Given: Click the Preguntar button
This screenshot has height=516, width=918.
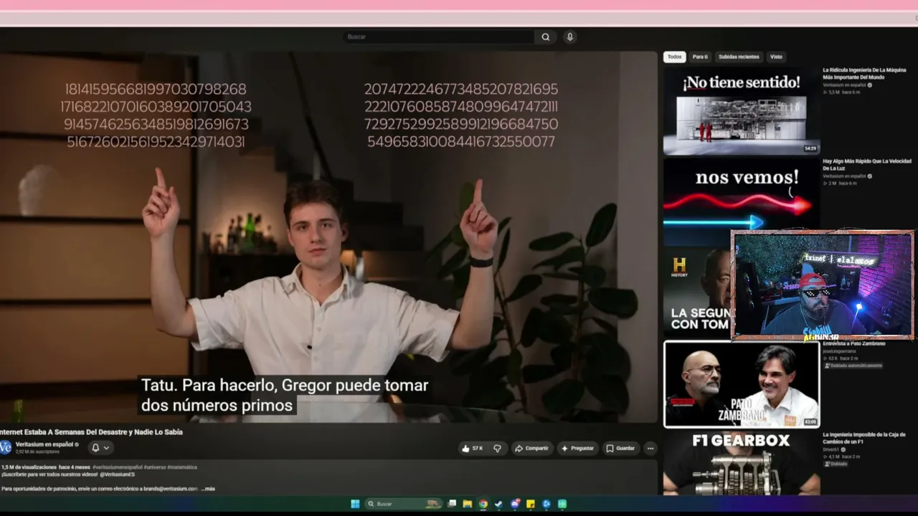Looking at the screenshot, I should pos(577,449).
